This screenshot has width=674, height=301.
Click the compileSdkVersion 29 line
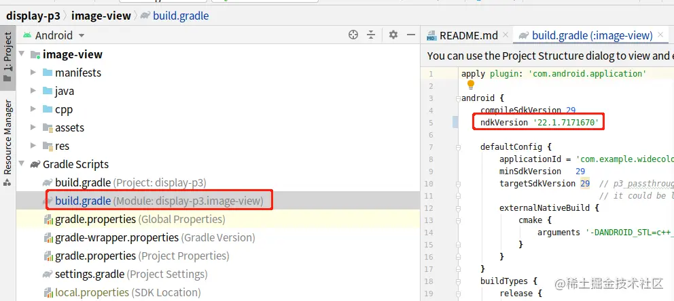527,111
